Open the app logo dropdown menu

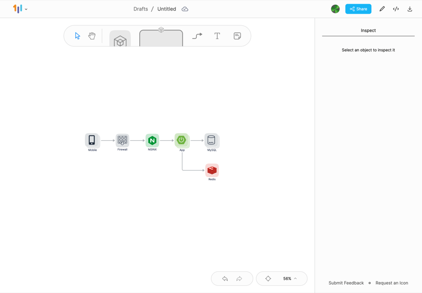[20, 9]
